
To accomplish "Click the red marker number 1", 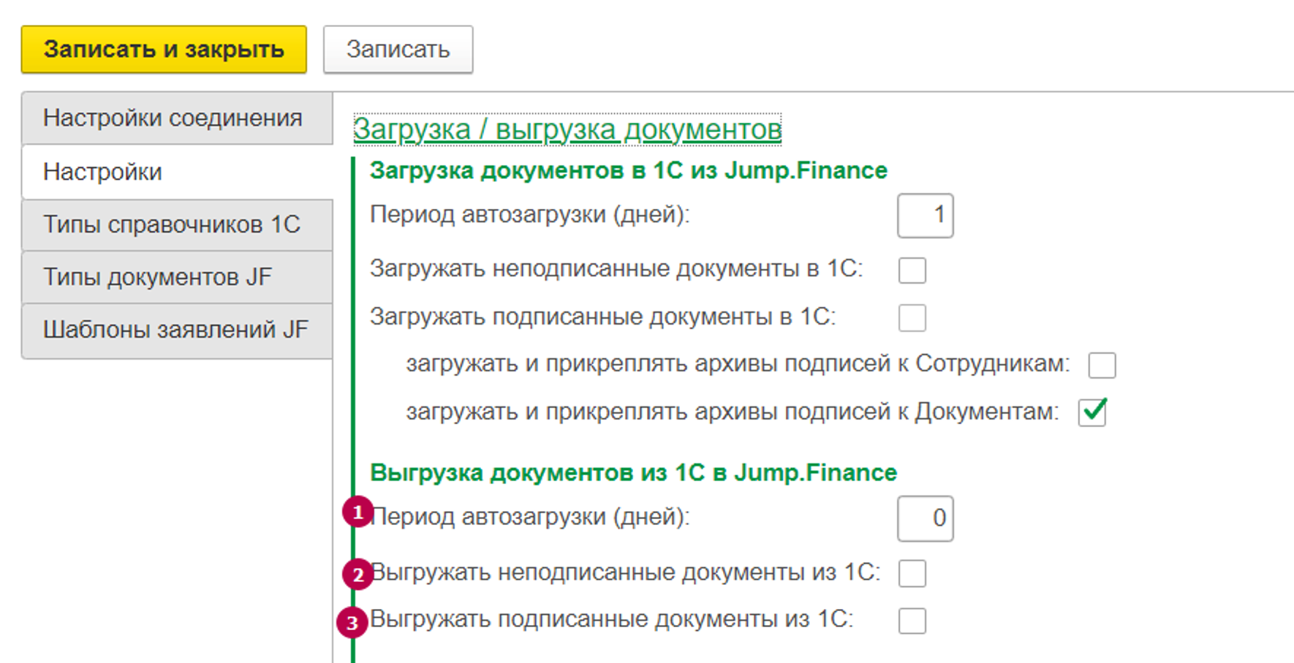I will coord(357,512).
